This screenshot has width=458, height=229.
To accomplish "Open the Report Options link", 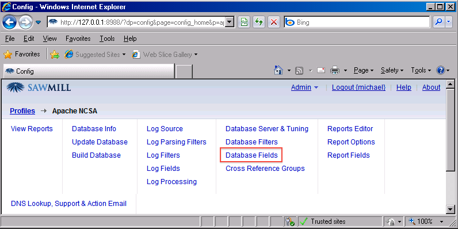I will tap(351, 142).
